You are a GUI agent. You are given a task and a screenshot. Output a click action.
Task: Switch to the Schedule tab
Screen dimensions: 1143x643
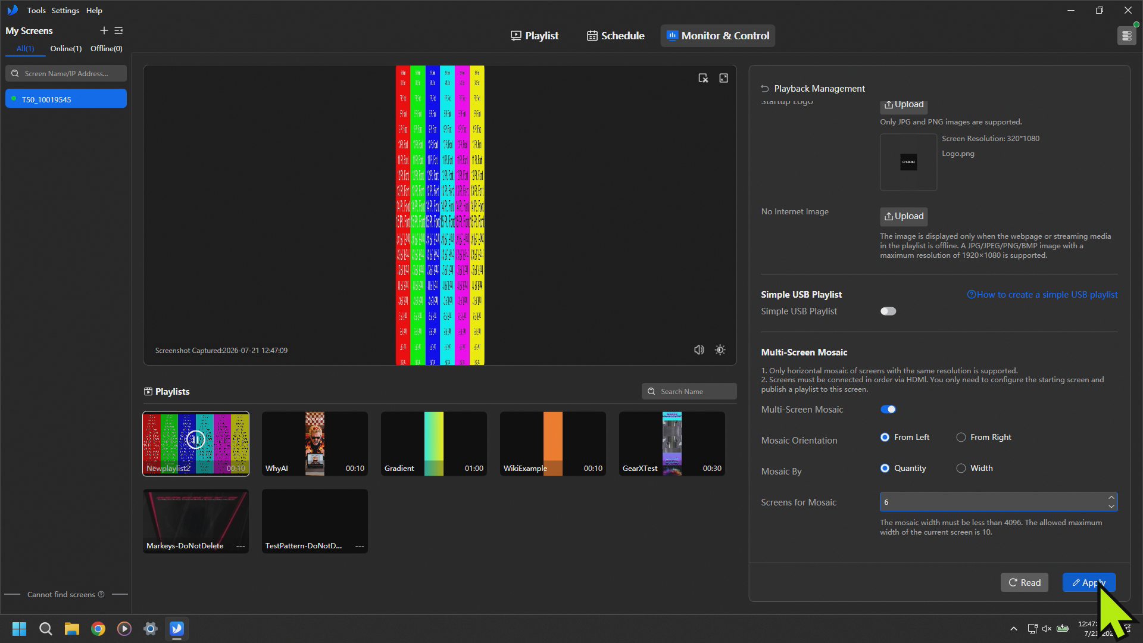point(616,36)
